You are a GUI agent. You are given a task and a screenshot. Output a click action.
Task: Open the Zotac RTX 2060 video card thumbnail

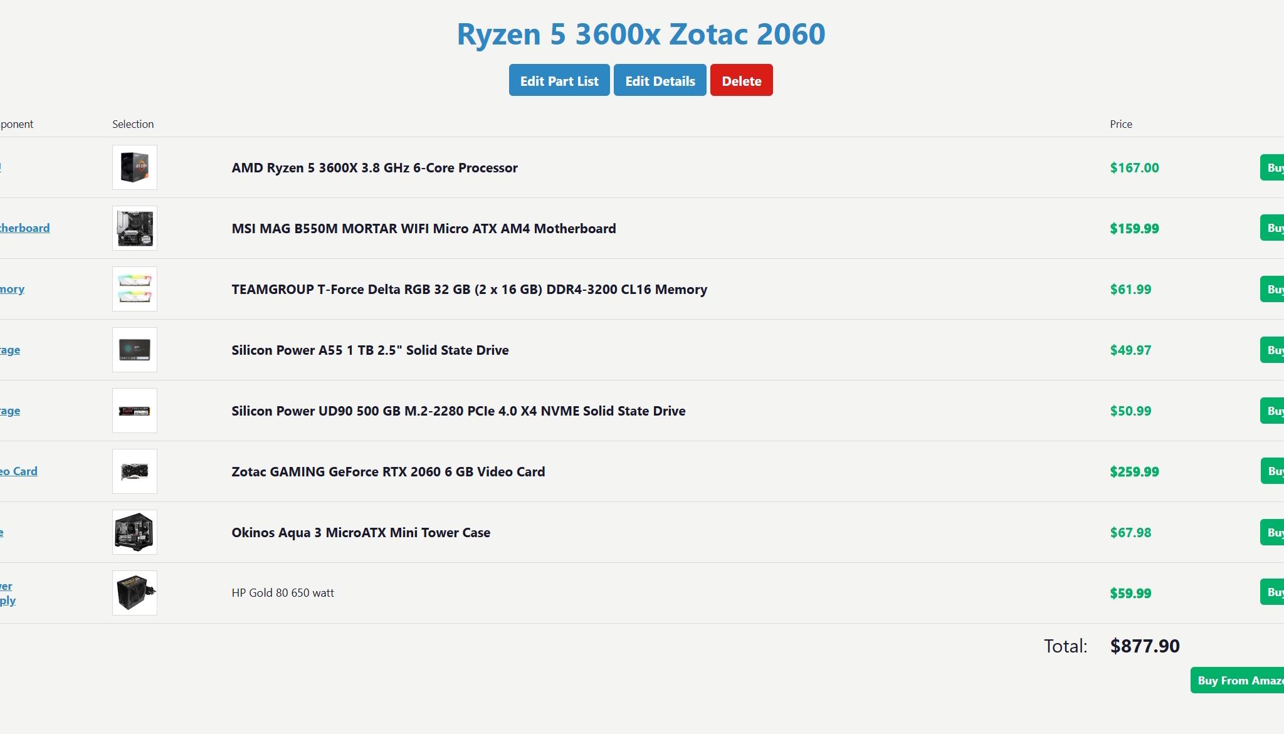(135, 471)
